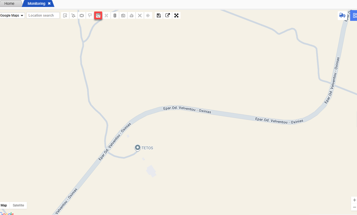Viewport: 357px width, 215px height.
Task: Click the open in new window icon
Action: click(167, 16)
